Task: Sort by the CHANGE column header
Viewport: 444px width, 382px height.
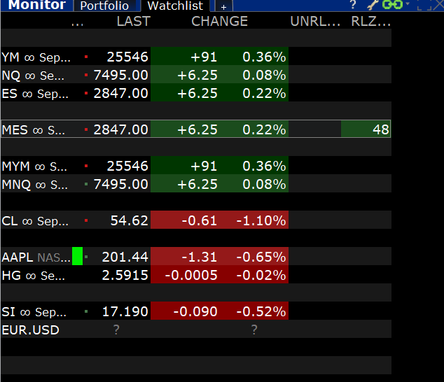Action: tap(219, 21)
